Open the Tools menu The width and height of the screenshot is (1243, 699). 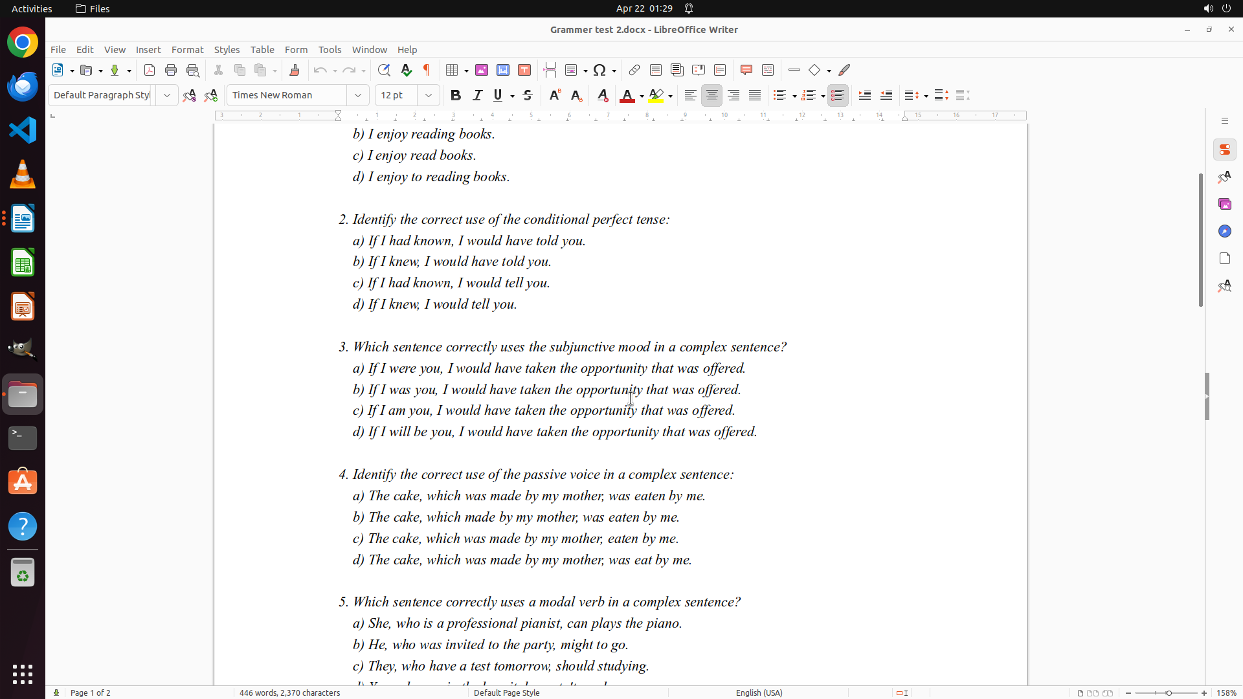[330, 50]
